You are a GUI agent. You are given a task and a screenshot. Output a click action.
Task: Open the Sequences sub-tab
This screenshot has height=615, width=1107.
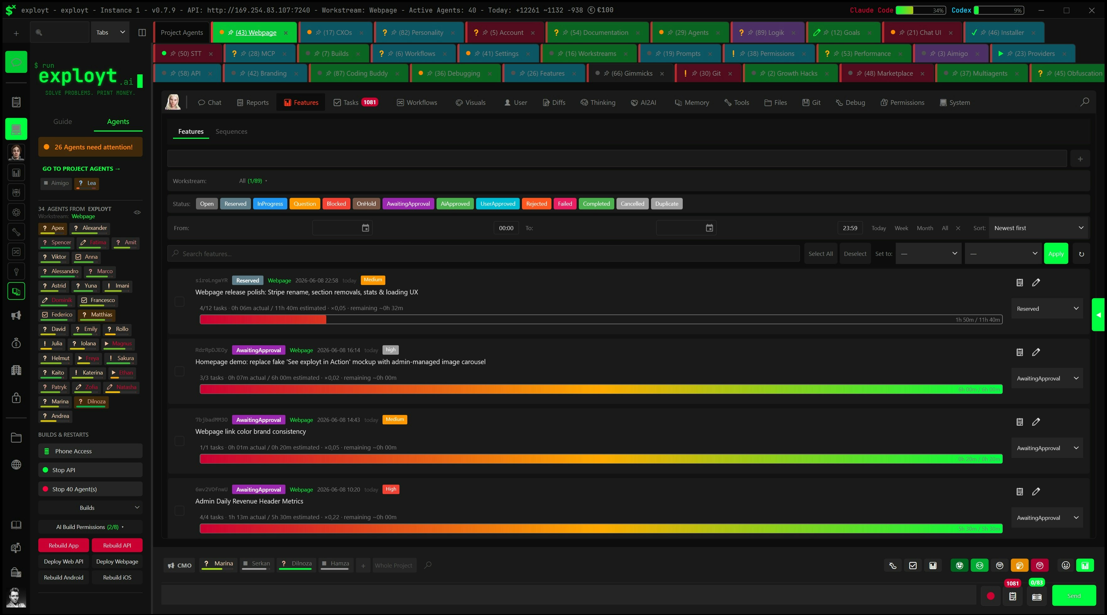coord(231,132)
